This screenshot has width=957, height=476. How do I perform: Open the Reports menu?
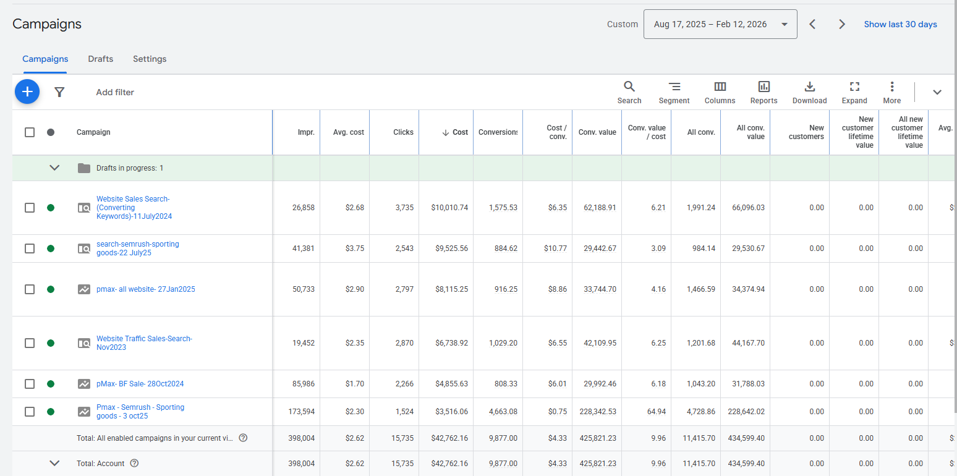click(763, 92)
